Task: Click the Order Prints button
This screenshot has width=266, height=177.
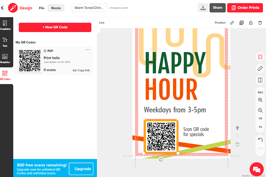Action: [245, 8]
